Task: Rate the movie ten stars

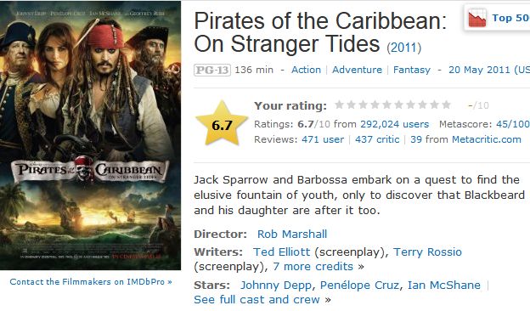Action: (446, 105)
